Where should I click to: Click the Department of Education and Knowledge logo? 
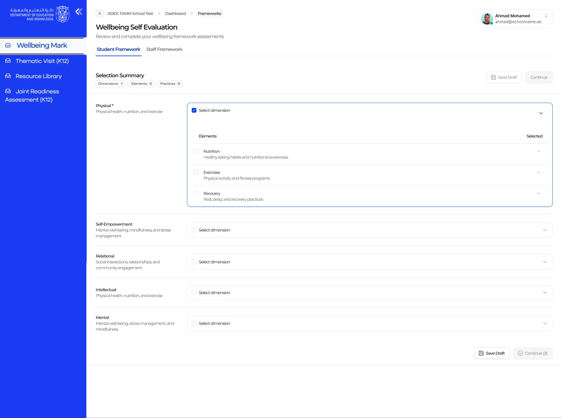click(40, 14)
